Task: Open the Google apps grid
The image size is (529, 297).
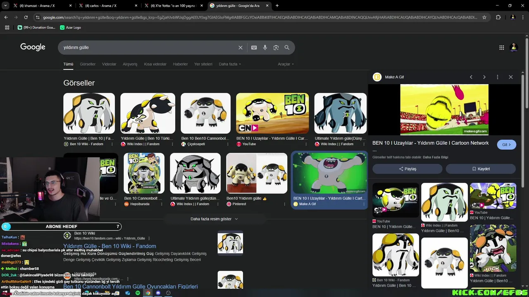Action: 501,47
